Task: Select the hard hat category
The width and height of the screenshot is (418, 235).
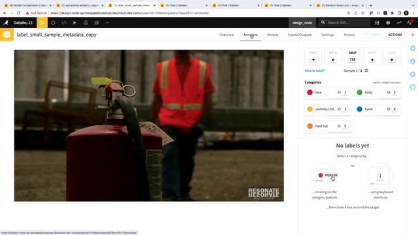Action: pos(328,126)
